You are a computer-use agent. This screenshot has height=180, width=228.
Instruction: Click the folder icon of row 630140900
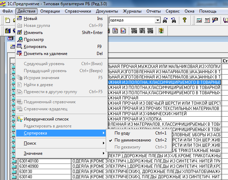(14, 166)
